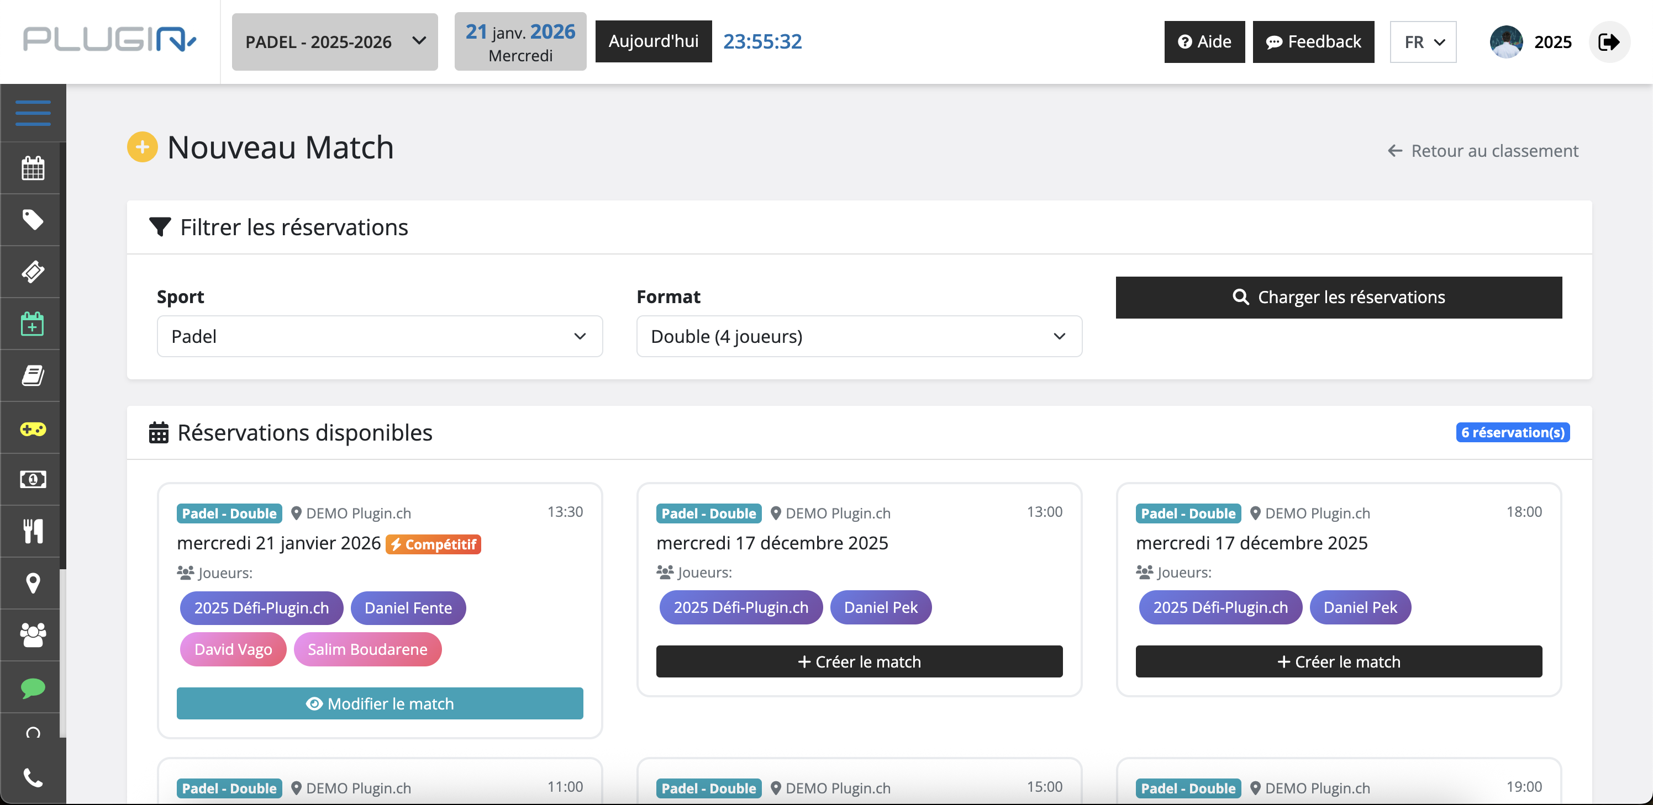Open the price tag sidebar icon

(33, 219)
